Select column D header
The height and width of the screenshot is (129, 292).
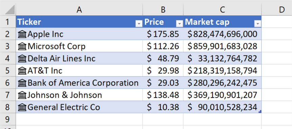[x=277, y=10]
